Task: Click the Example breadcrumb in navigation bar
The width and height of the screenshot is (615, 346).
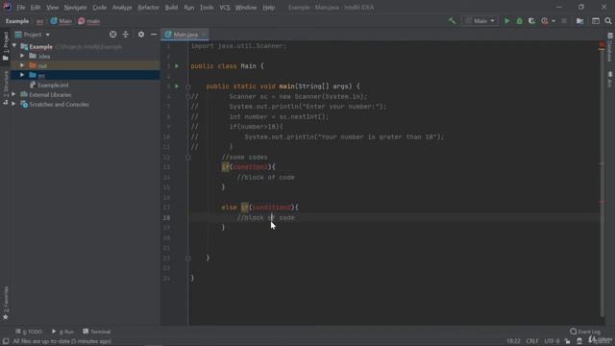Action: click(17, 21)
